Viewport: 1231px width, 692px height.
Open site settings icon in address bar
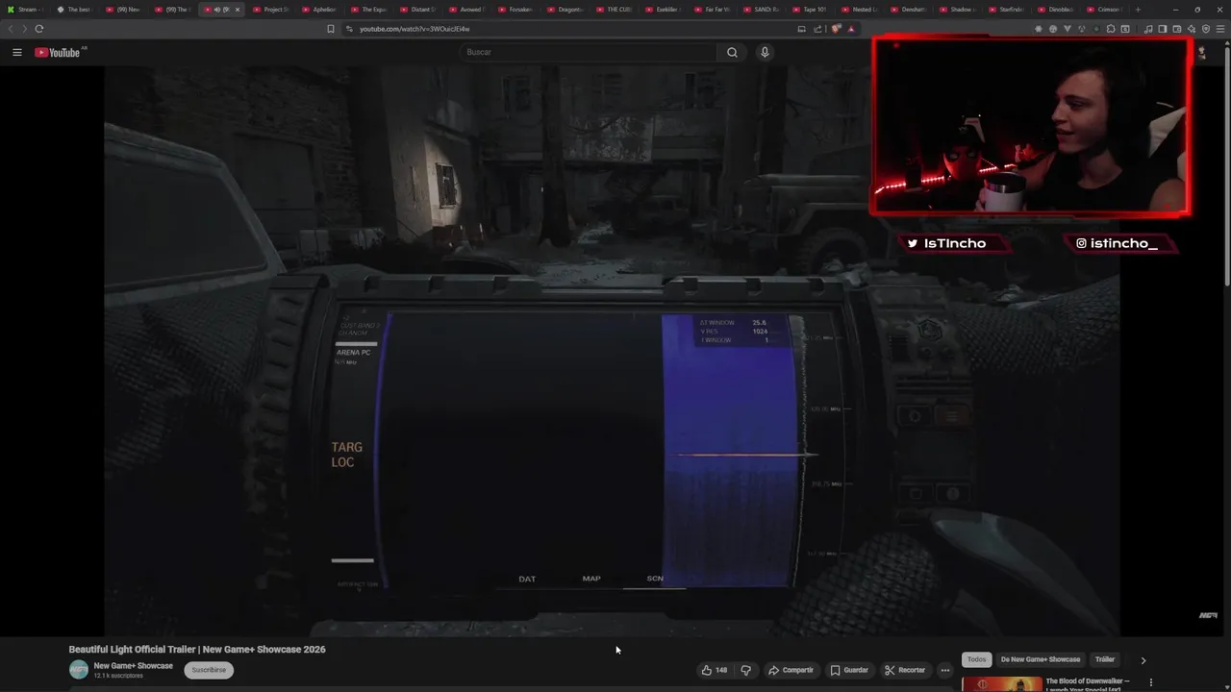349,29
